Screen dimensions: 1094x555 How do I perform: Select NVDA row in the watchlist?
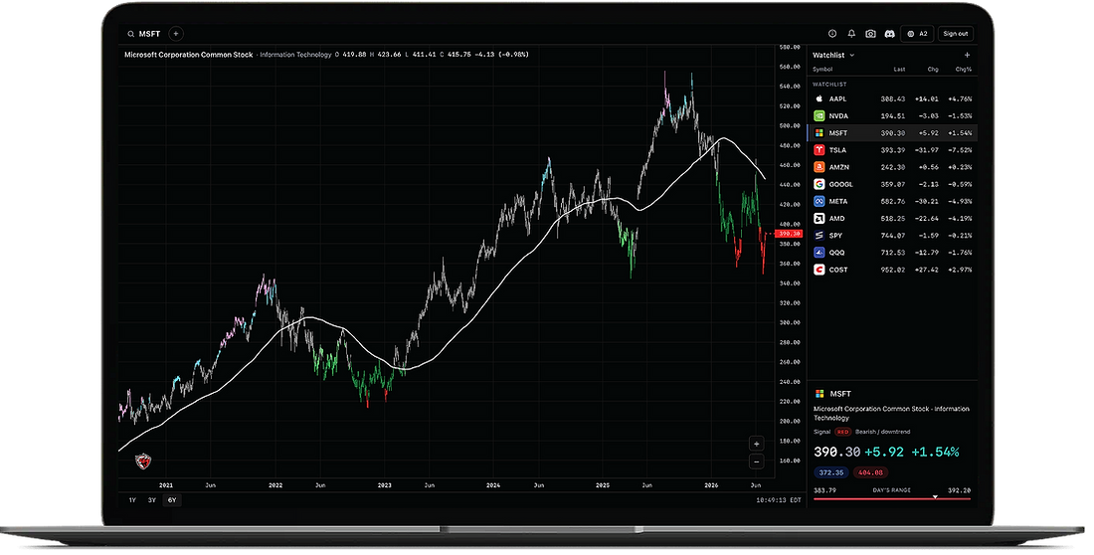pyautogui.click(x=892, y=116)
